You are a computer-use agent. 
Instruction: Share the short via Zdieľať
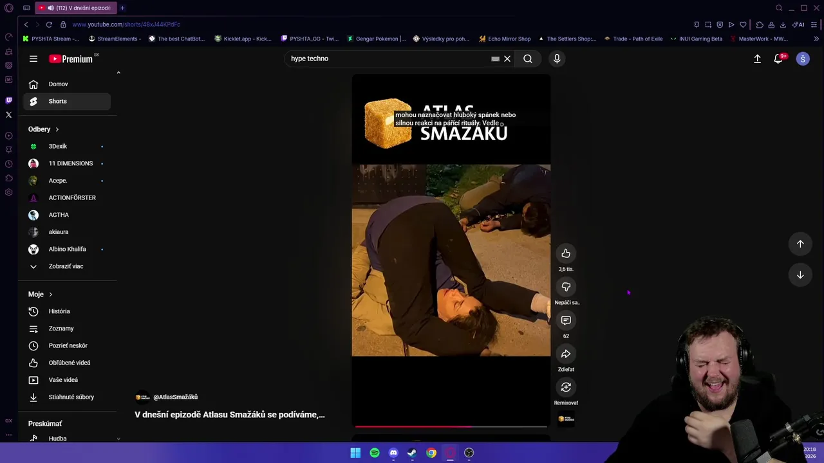[566, 354]
